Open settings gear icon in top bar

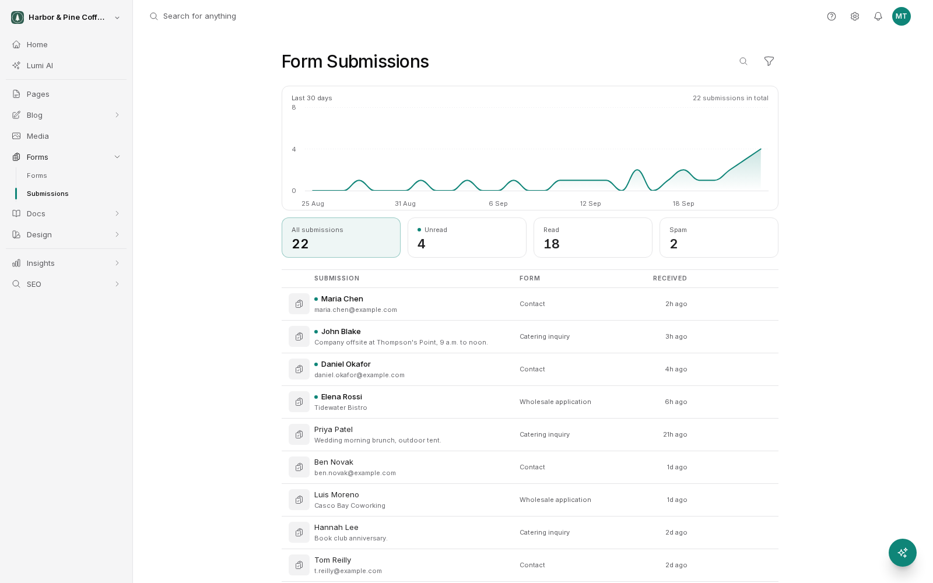(855, 16)
